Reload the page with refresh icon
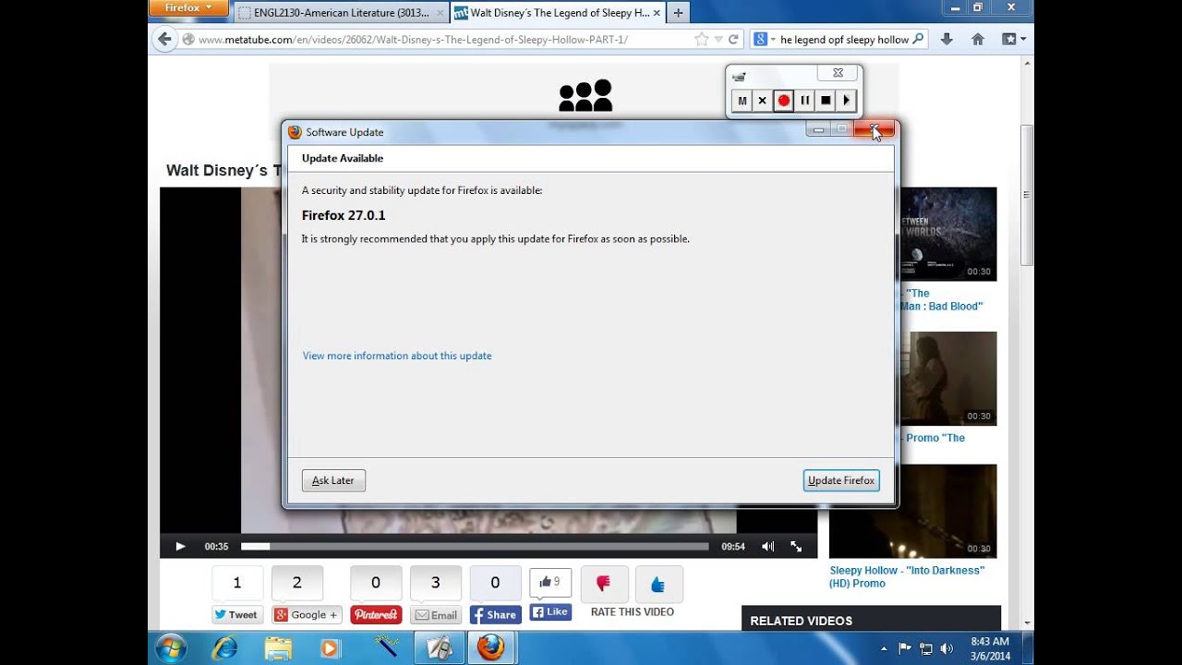 (x=733, y=40)
